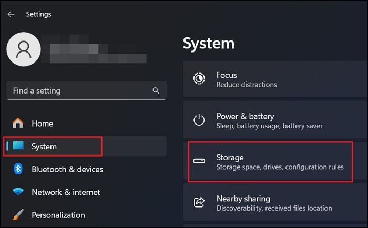Image resolution: width=368 pixels, height=228 pixels.
Task: Click the System monitor icon
Action: (18, 146)
